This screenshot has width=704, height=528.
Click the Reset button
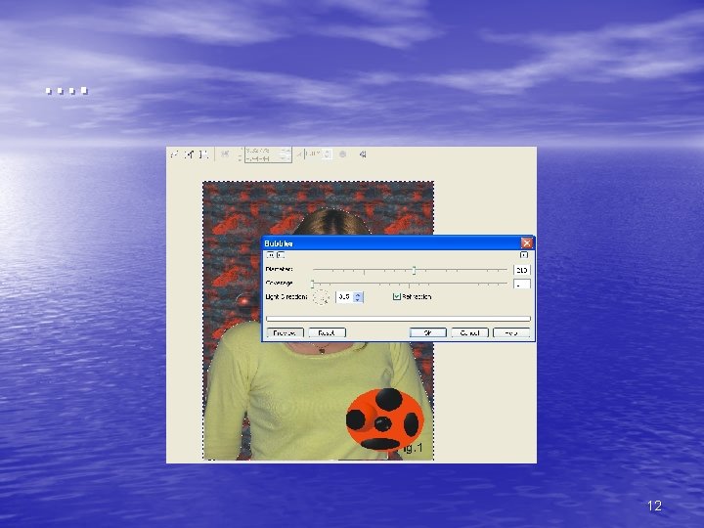(327, 332)
